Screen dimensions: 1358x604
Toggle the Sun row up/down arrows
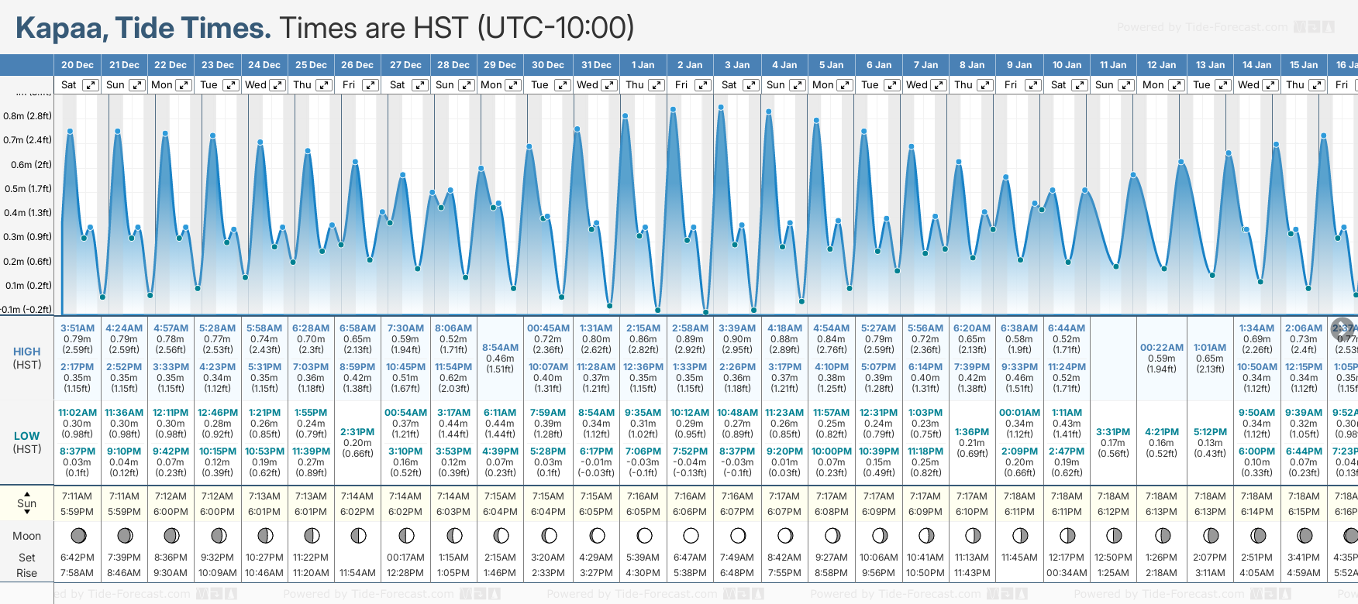(27, 503)
